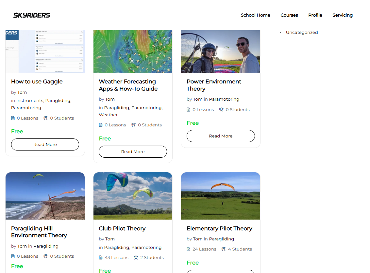Viewport: 370px width, 273px height.
Task: Open the Courses menu item
Action: (289, 15)
